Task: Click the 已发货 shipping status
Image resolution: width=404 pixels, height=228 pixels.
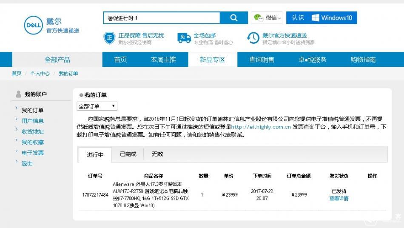Action: [339, 191]
